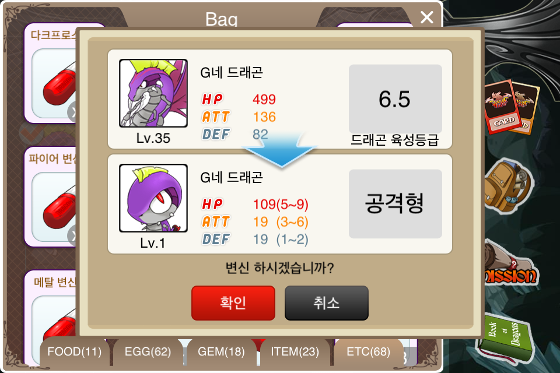Close the Bag window with X

pyautogui.click(x=427, y=17)
